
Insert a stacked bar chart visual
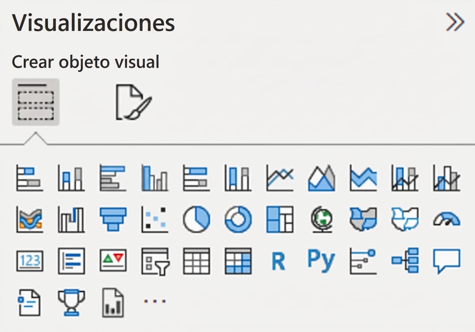coord(30,178)
